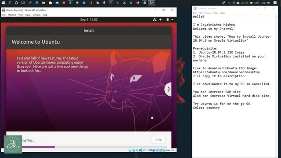This screenshot has width=281, height=158.
Task: Click 'Prerequisite:' line in Notepad
Action: (x=205, y=48)
